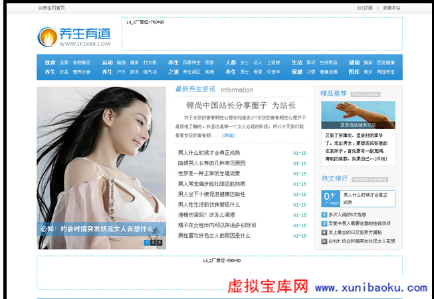Open article 男人什么时候才会真正成熟 in news list

coord(209,153)
